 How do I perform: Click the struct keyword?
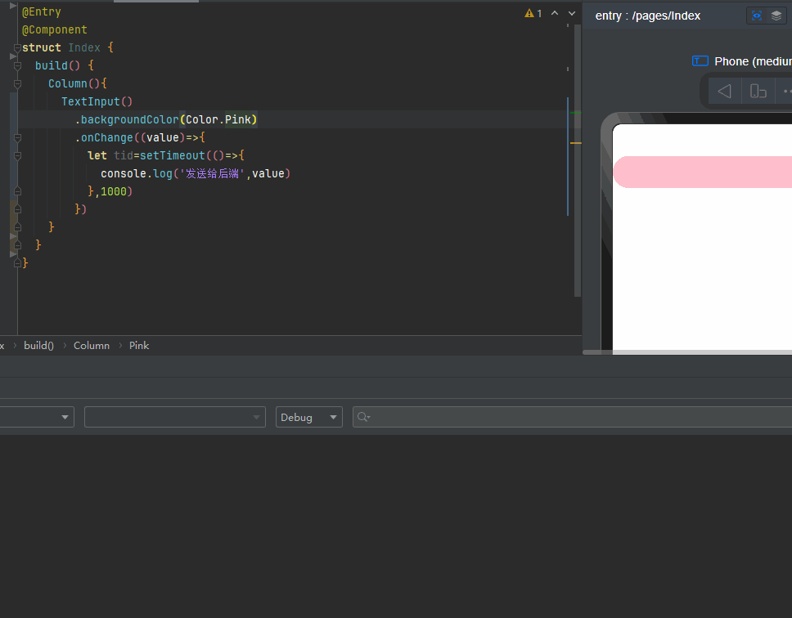pos(42,47)
